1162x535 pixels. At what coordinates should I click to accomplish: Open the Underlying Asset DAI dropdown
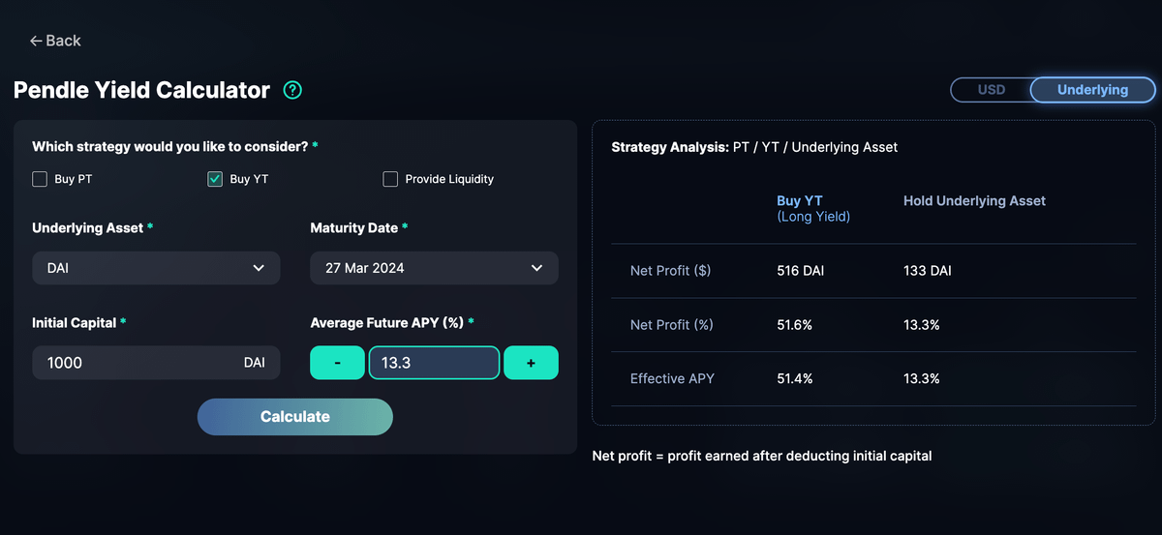pyautogui.click(x=156, y=268)
